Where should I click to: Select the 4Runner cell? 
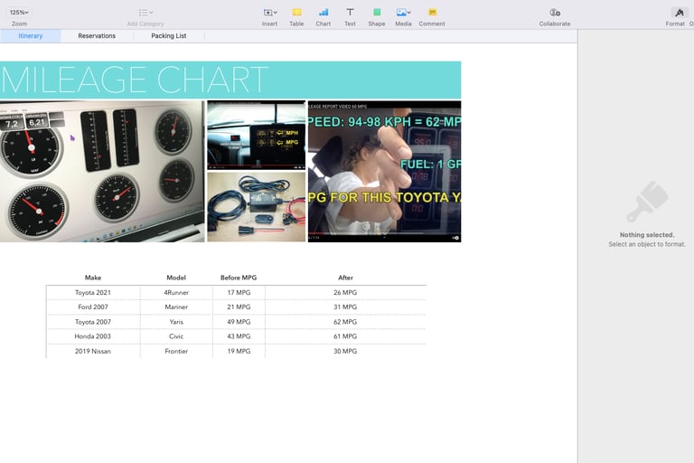coord(176,292)
